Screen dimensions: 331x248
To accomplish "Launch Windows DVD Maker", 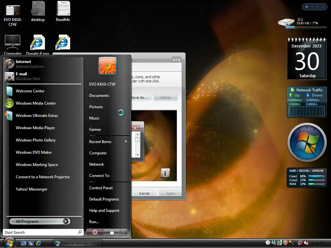I will click(x=43, y=152).
